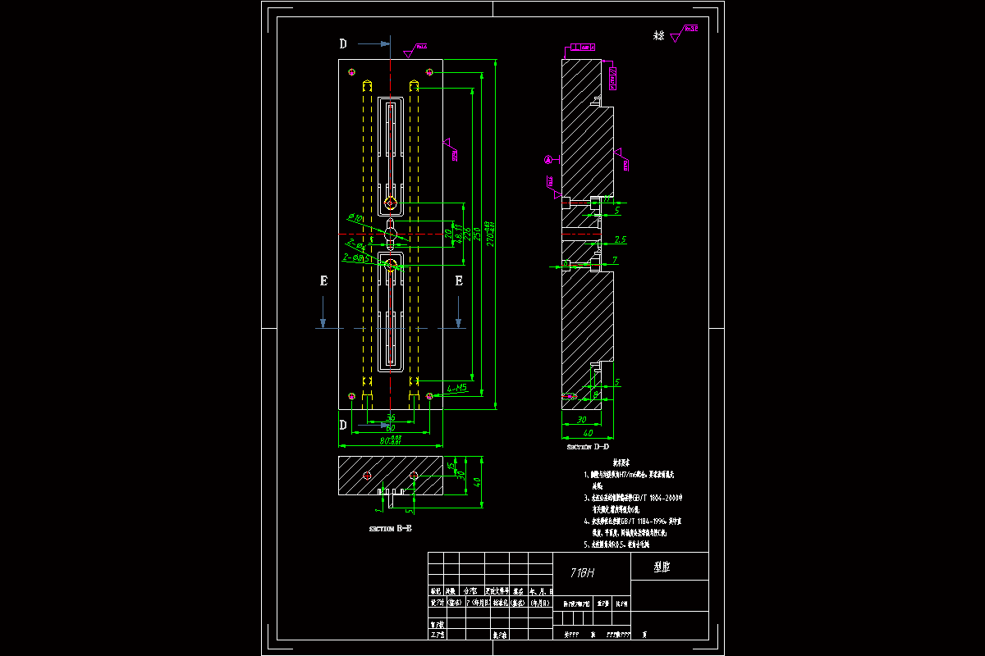Select the '30' dimension beneath section D-D
Image resolution: width=985 pixels, height=656 pixels.
(582, 420)
